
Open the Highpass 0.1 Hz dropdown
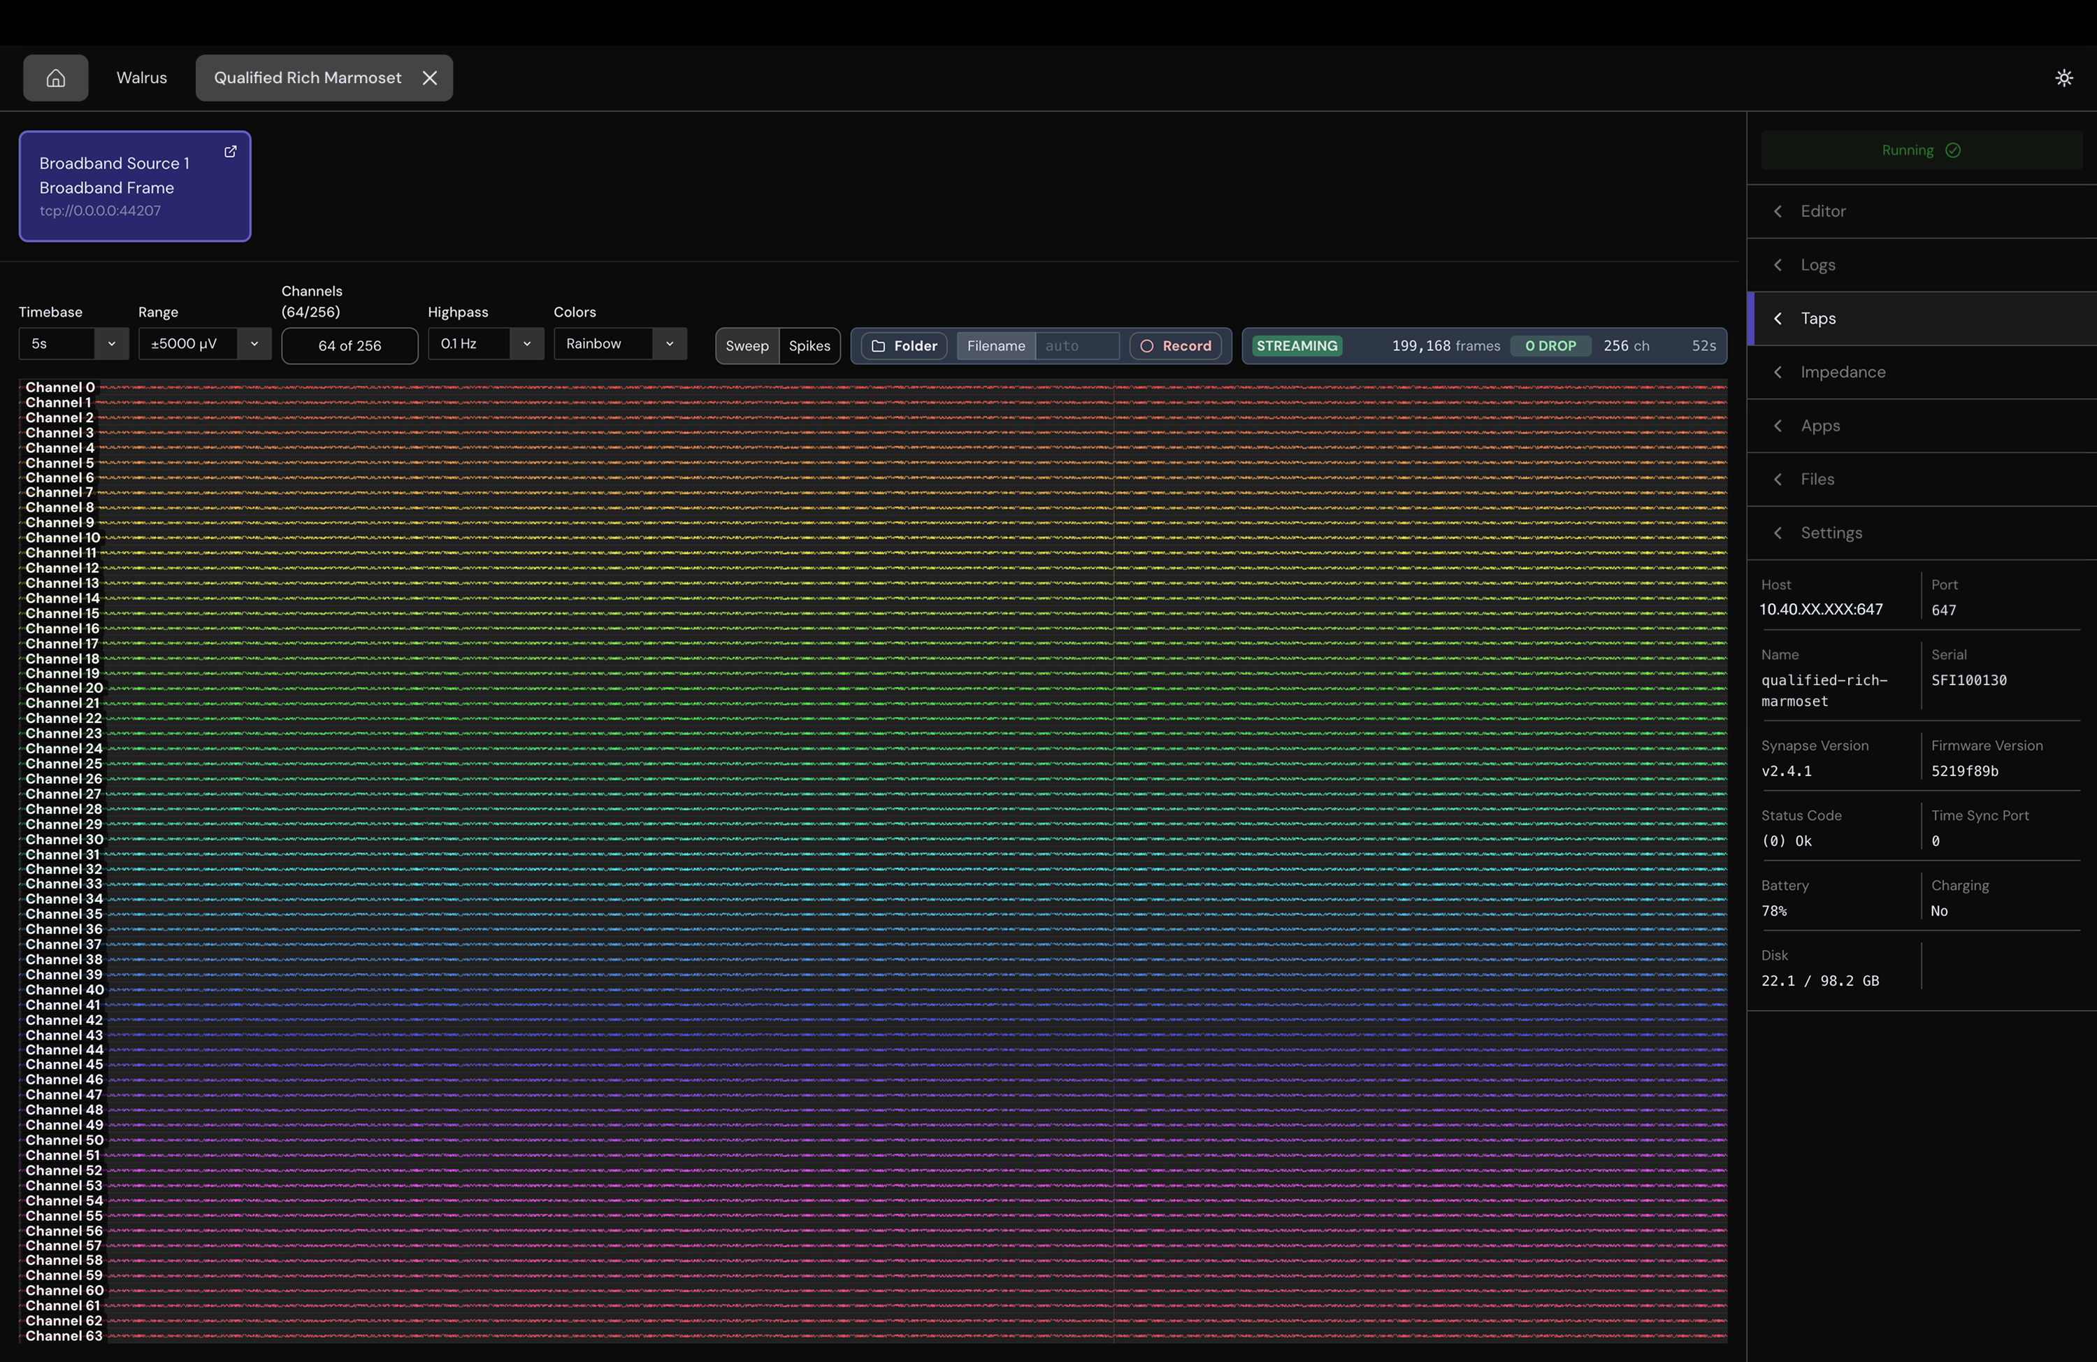[x=486, y=344]
